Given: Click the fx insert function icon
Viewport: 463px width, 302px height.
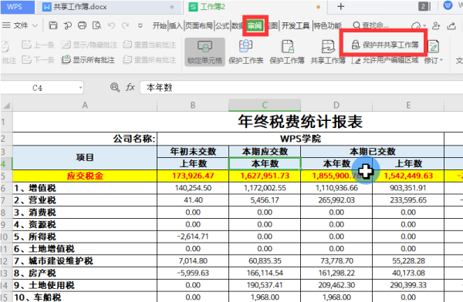Looking at the screenshot, I should tap(130, 87).
